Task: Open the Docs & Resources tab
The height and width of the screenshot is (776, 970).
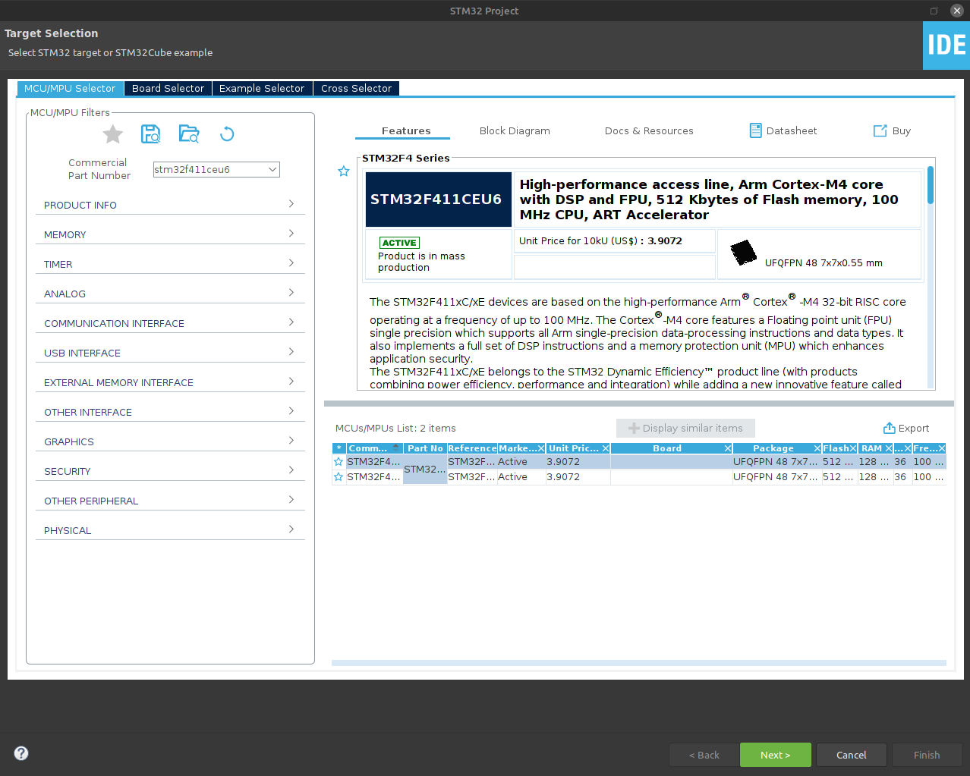Action: [649, 130]
